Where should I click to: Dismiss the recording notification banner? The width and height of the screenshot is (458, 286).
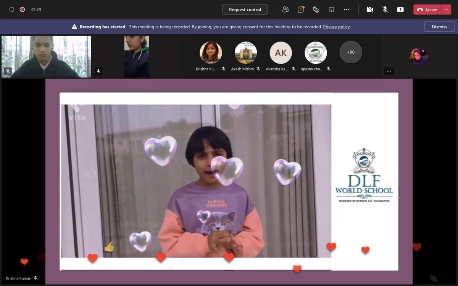439,27
